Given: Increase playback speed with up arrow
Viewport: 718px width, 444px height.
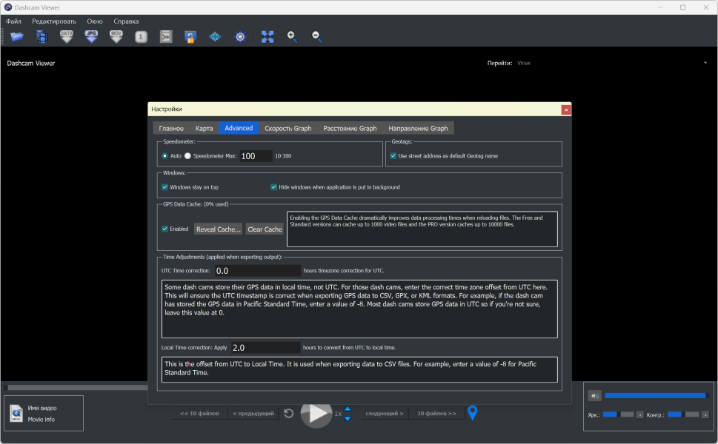Looking at the screenshot, I should point(348,408).
